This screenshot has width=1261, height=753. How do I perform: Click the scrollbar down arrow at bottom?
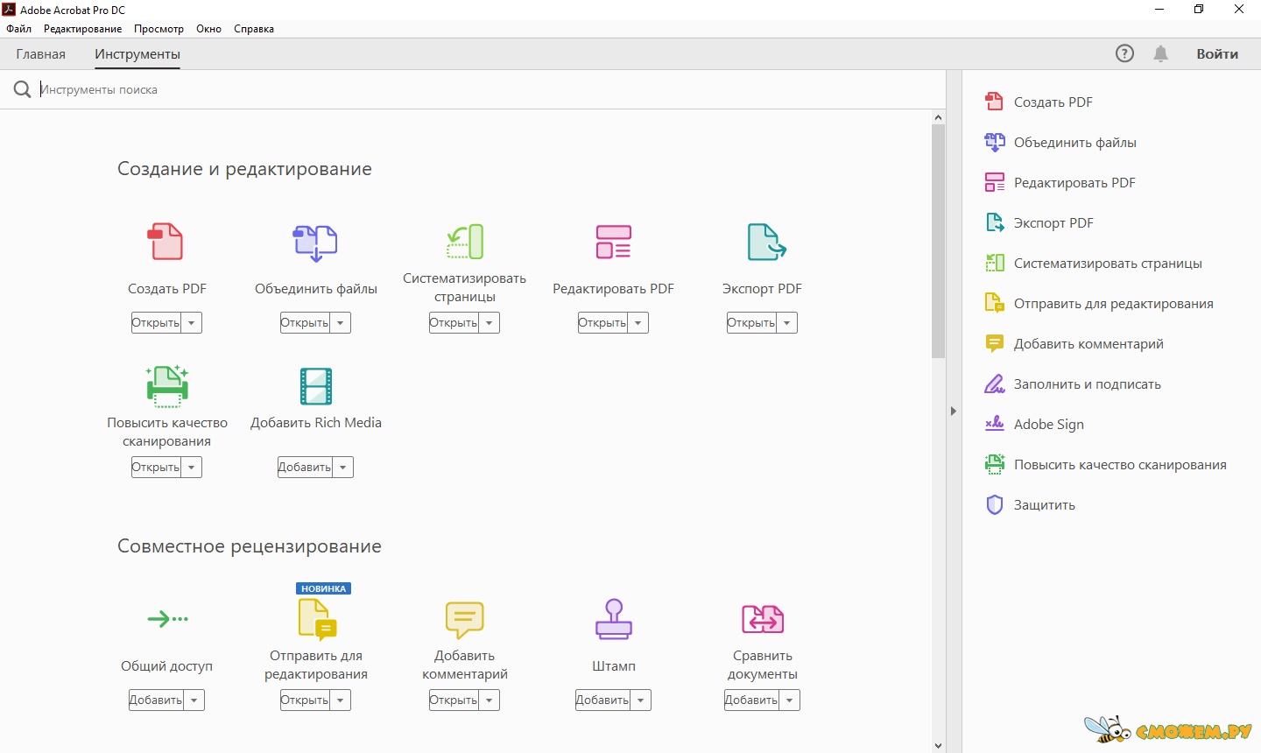coord(938,746)
